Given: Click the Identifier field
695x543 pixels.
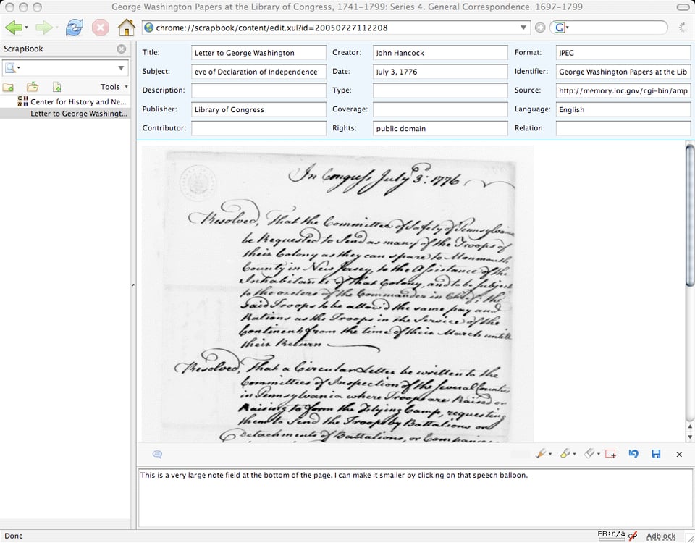Looking at the screenshot, I should (x=623, y=72).
